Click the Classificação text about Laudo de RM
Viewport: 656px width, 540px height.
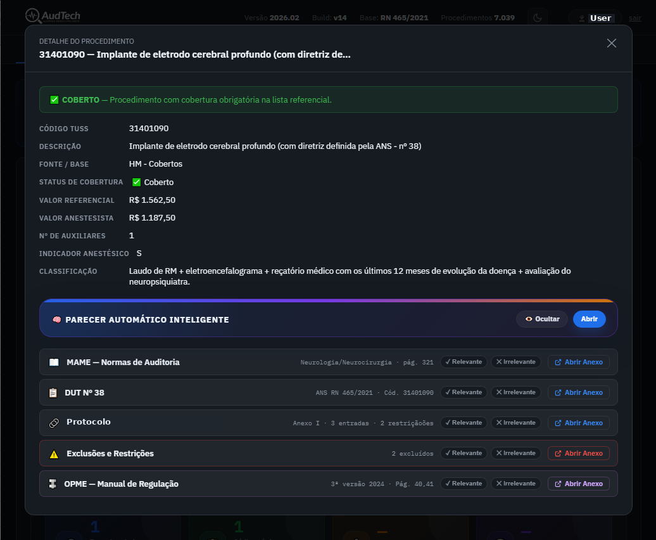pyautogui.click(x=350, y=276)
